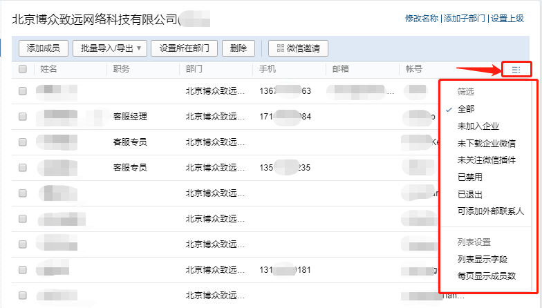Open 每页显示成员数 setting

coord(487,276)
